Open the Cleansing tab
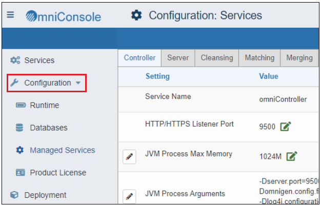 click(217, 58)
